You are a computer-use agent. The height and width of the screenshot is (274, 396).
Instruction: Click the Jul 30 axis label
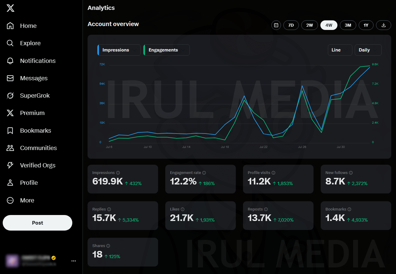pos(341,147)
